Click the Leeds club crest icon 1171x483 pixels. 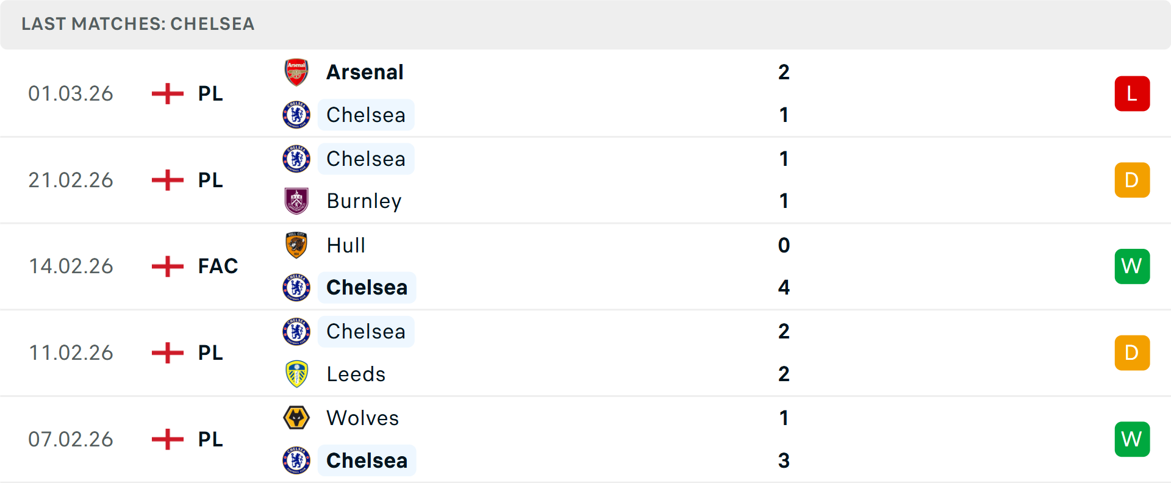pyautogui.click(x=296, y=374)
